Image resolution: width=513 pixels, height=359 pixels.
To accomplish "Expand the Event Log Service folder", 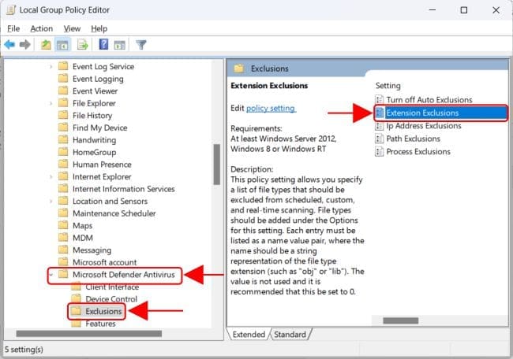I will point(51,67).
